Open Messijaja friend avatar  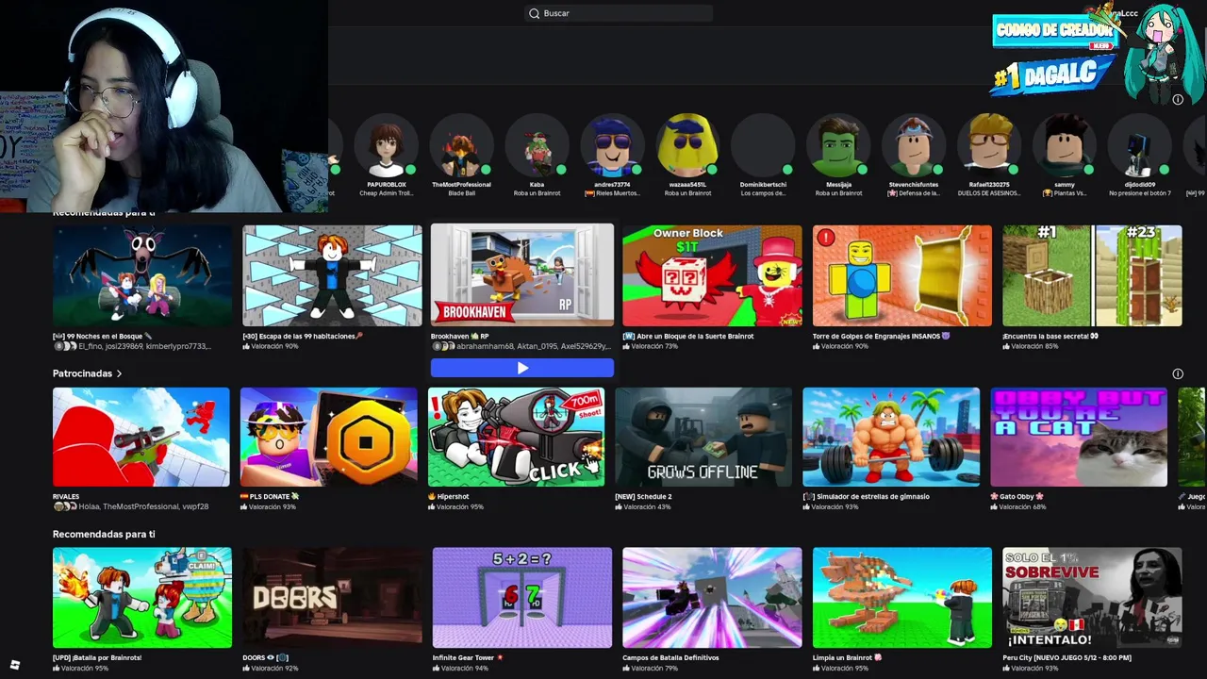point(838,145)
